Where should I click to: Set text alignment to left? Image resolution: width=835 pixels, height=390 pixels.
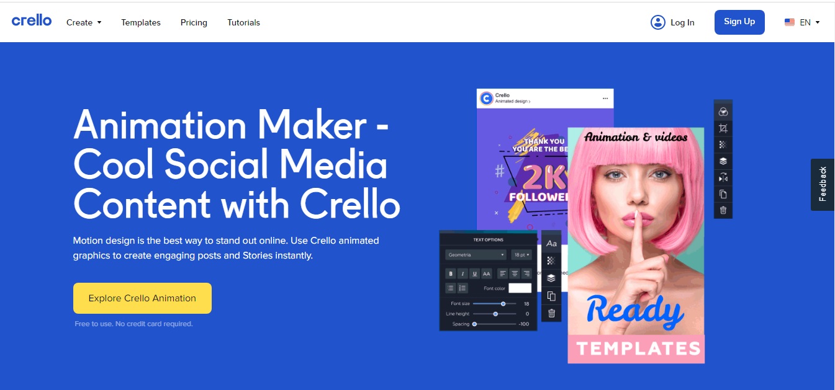tap(503, 273)
